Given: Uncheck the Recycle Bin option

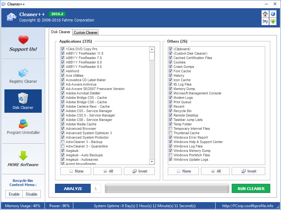Looking at the screenshot, I should [171, 111].
